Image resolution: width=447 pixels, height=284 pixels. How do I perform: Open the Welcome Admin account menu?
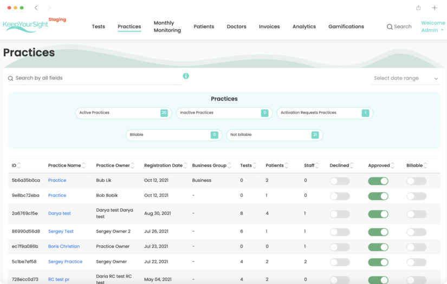pos(433,27)
